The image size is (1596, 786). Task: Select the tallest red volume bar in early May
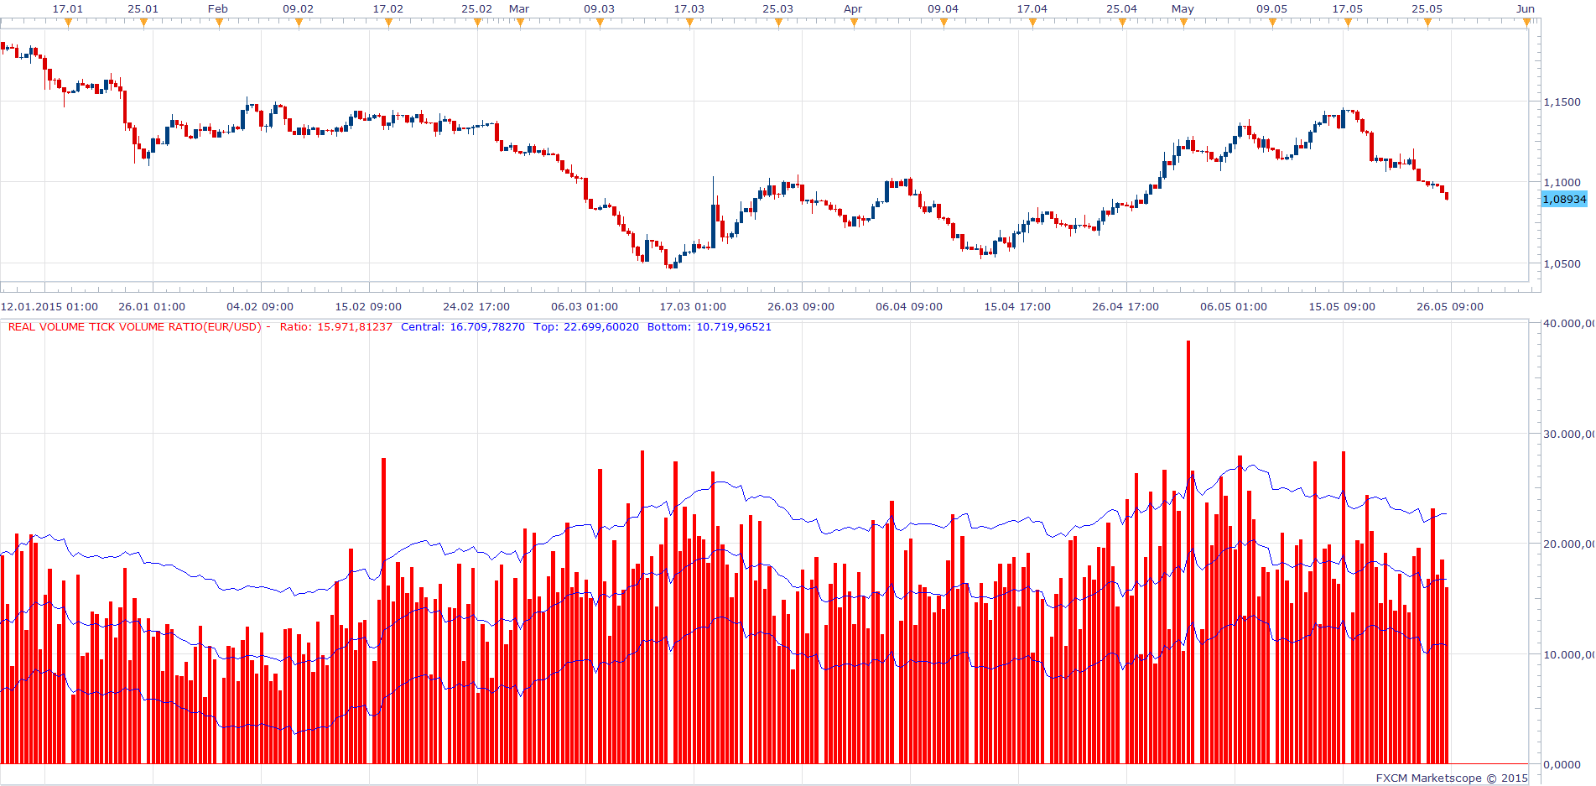click(1188, 552)
